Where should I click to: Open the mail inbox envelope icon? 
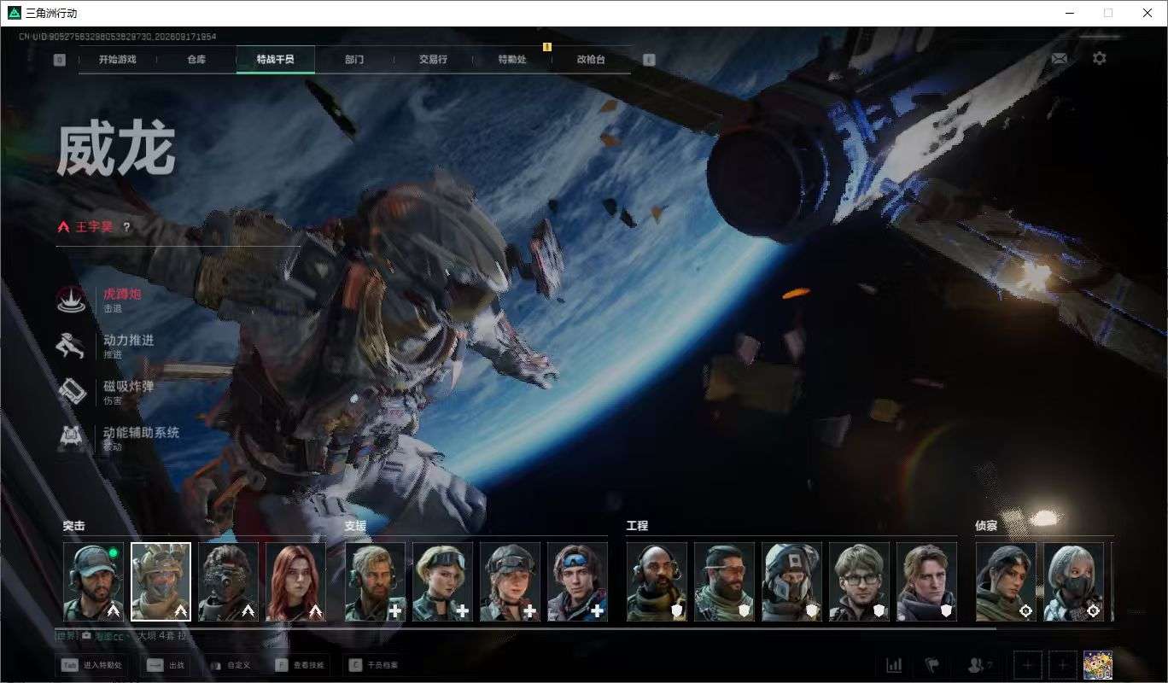(1059, 58)
